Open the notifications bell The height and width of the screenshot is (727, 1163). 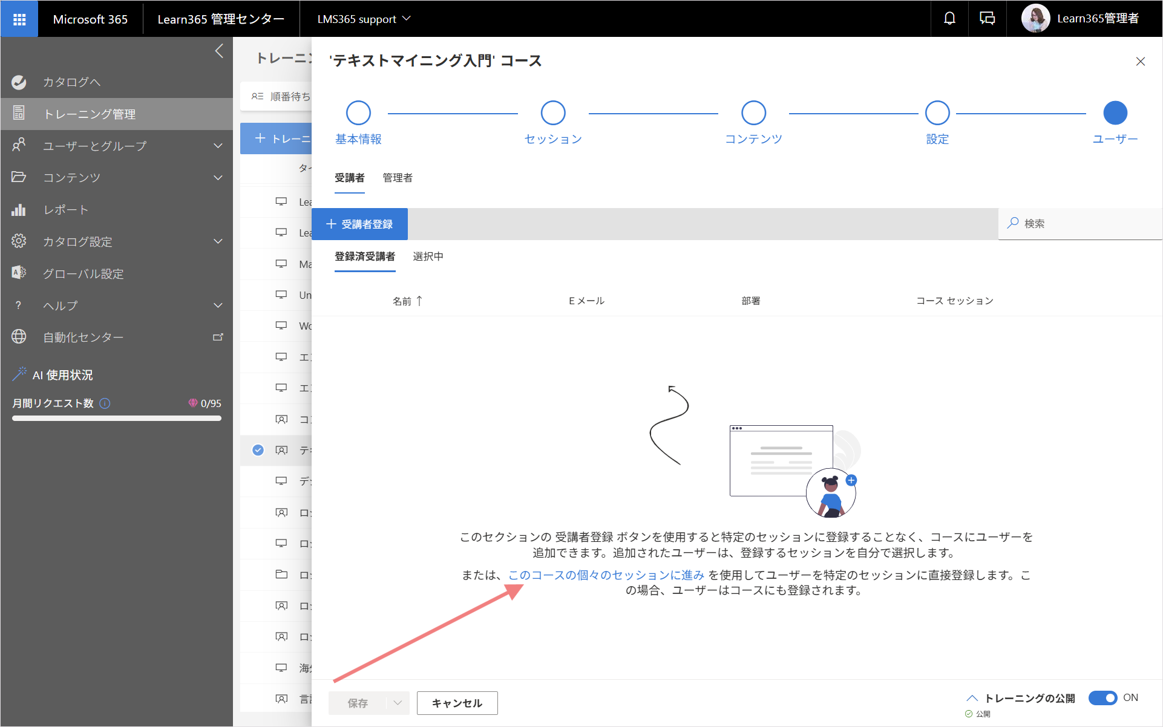point(949,19)
